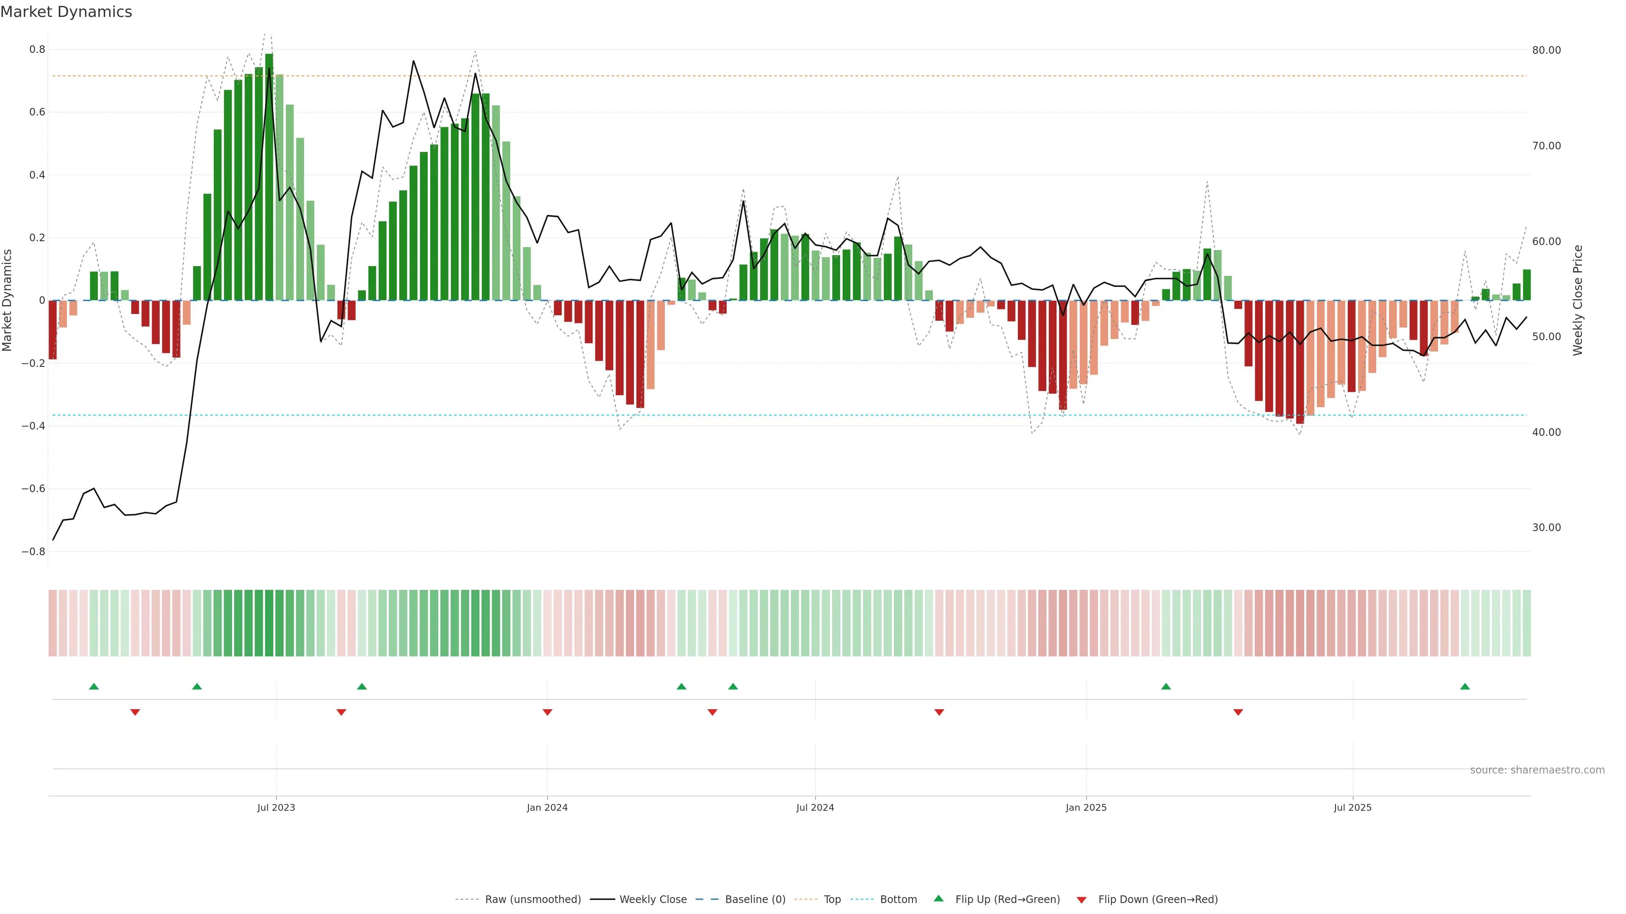Click the Jul 2023 x-axis label
The height and width of the screenshot is (914, 1626).
(276, 807)
